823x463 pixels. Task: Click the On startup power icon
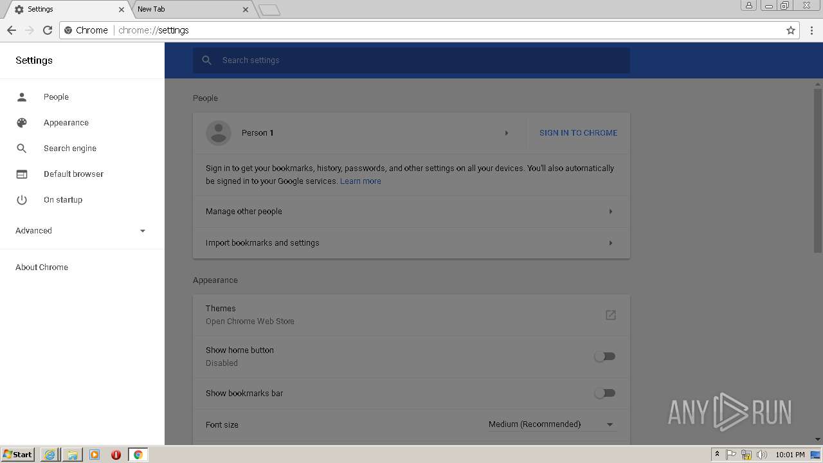pyautogui.click(x=22, y=200)
